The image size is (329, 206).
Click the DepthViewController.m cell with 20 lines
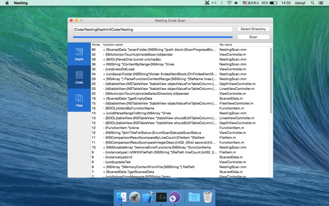click(x=237, y=84)
